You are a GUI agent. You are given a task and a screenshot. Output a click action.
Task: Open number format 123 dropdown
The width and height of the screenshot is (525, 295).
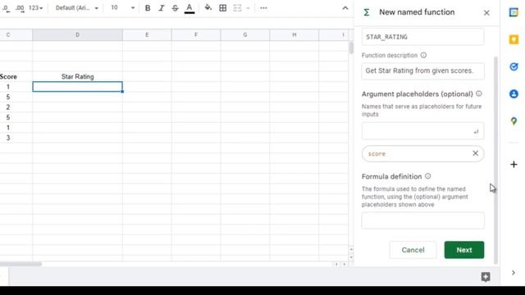tap(35, 8)
